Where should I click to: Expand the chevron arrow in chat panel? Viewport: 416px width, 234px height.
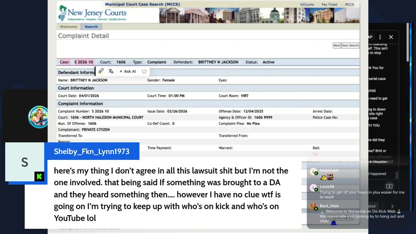(392, 206)
